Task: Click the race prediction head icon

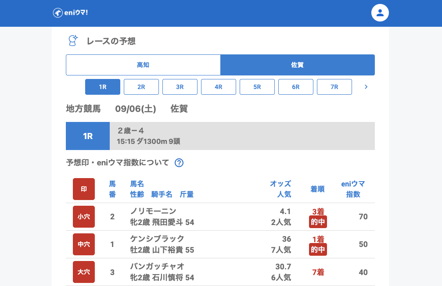Action: tap(73, 41)
